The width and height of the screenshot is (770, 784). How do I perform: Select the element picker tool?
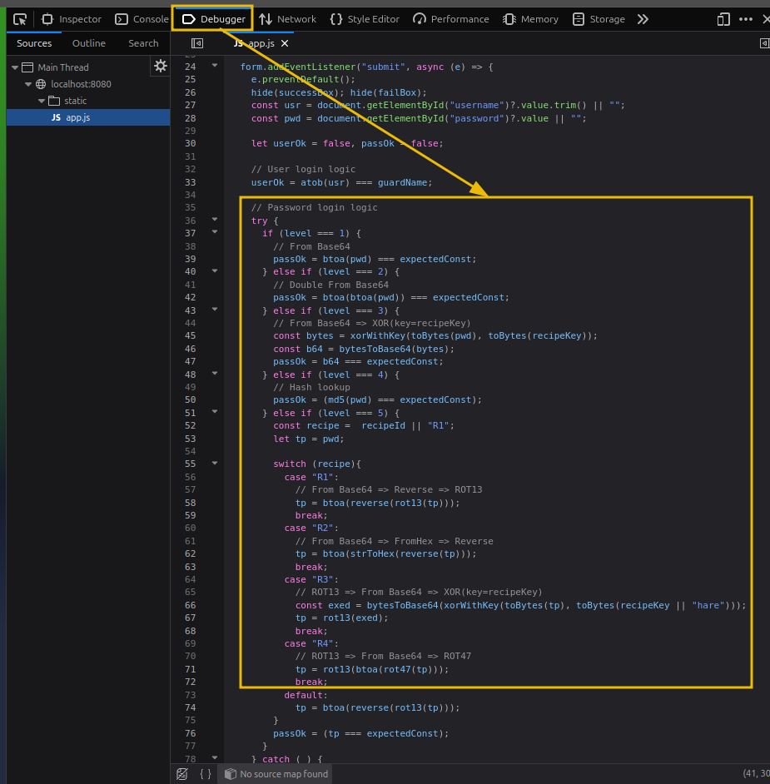[18, 18]
